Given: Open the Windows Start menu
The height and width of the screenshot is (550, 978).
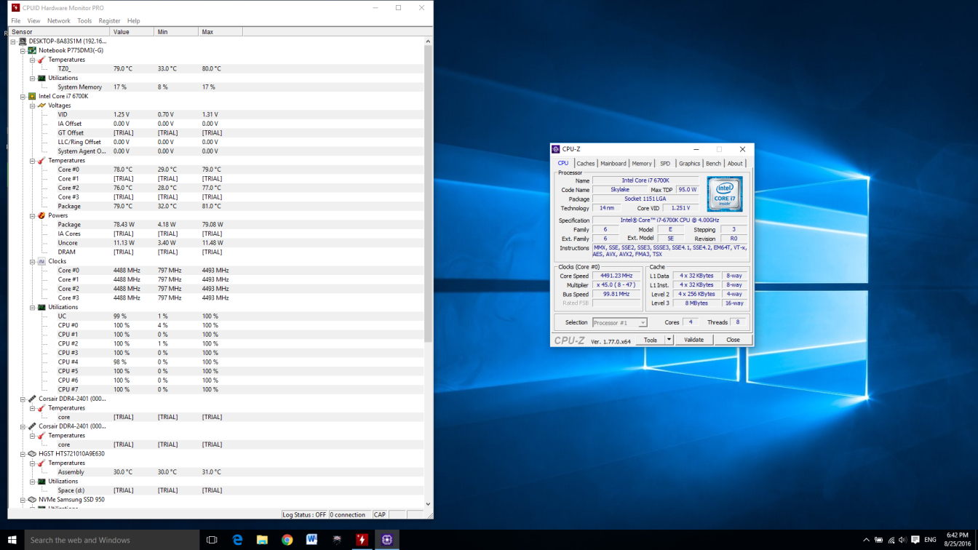Looking at the screenshot, I should pos(12,540).
